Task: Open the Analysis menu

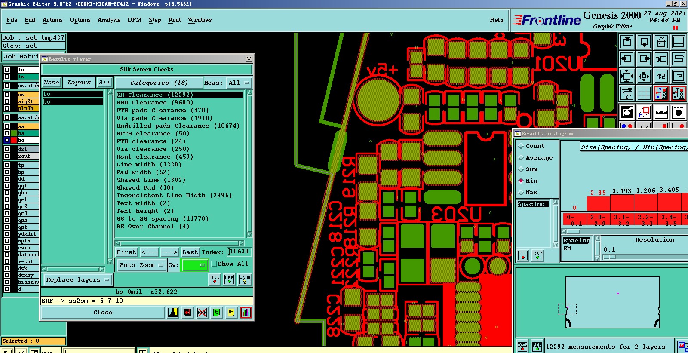Action: (109, 20)
